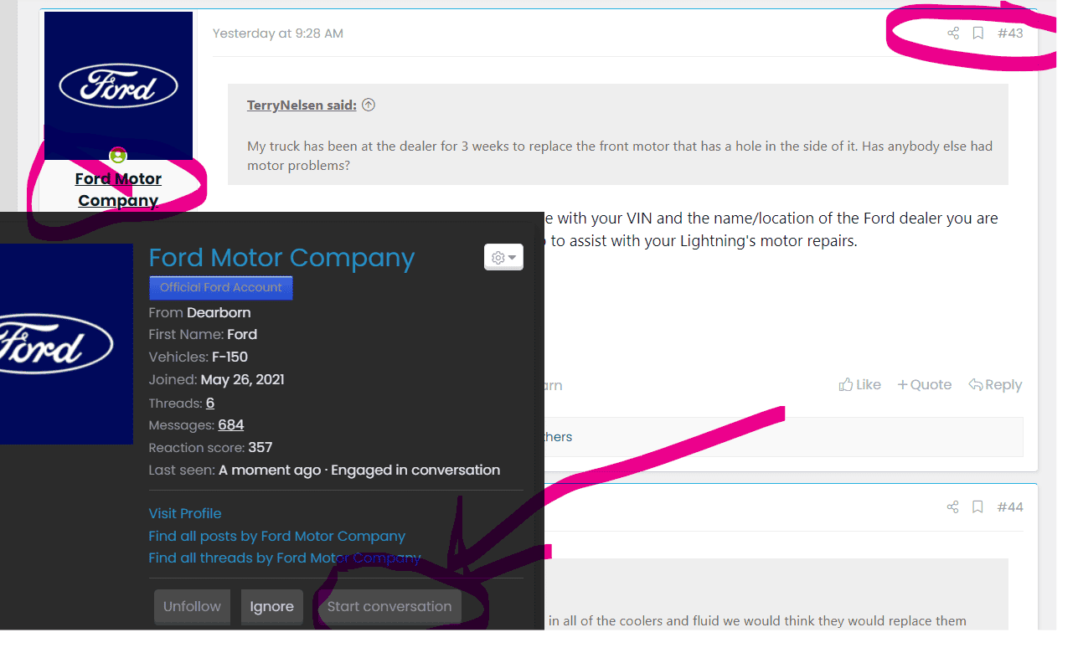Find all posts by Ford Motor Company
Image resolution: width=1078 pixels, height=653 pixels.
(x=276, y=536)
